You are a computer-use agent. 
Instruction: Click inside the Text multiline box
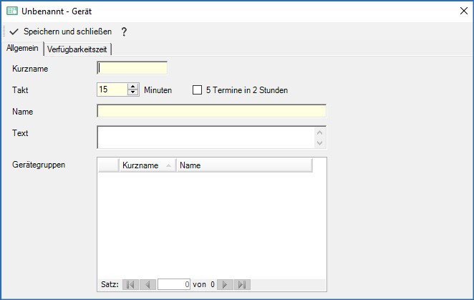(205, 137)
